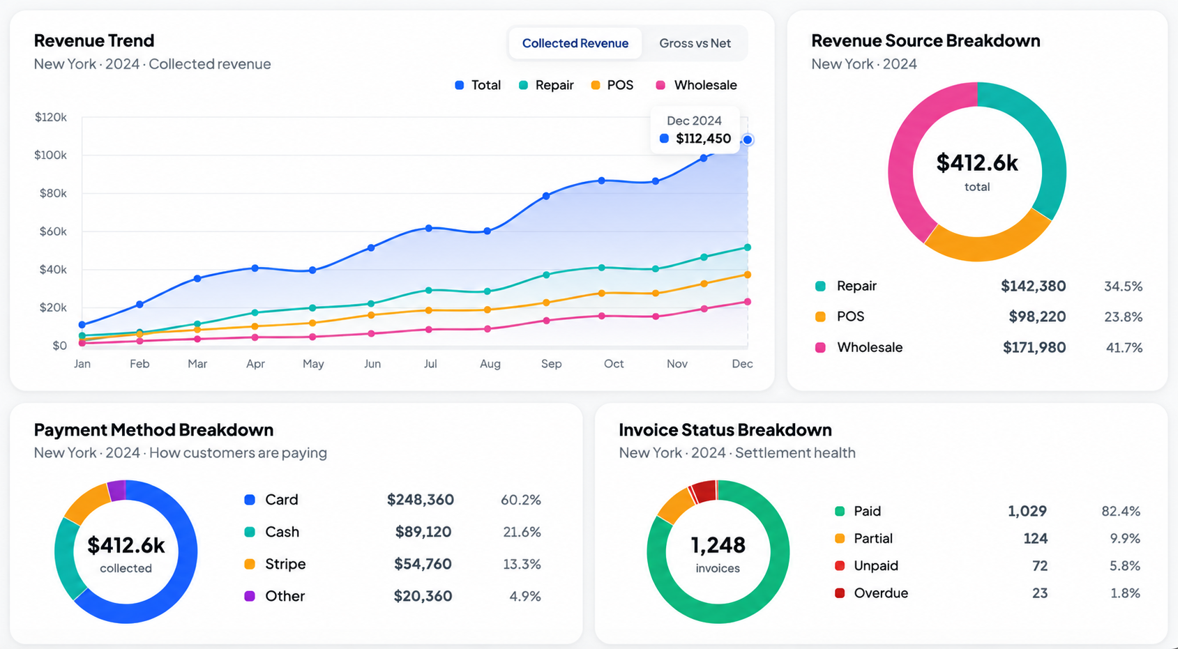The height and width of the screenshot is (649, 1178).
Task: Toggle the Repair series in the Revenue Trend legend
Action: point(546,85)
